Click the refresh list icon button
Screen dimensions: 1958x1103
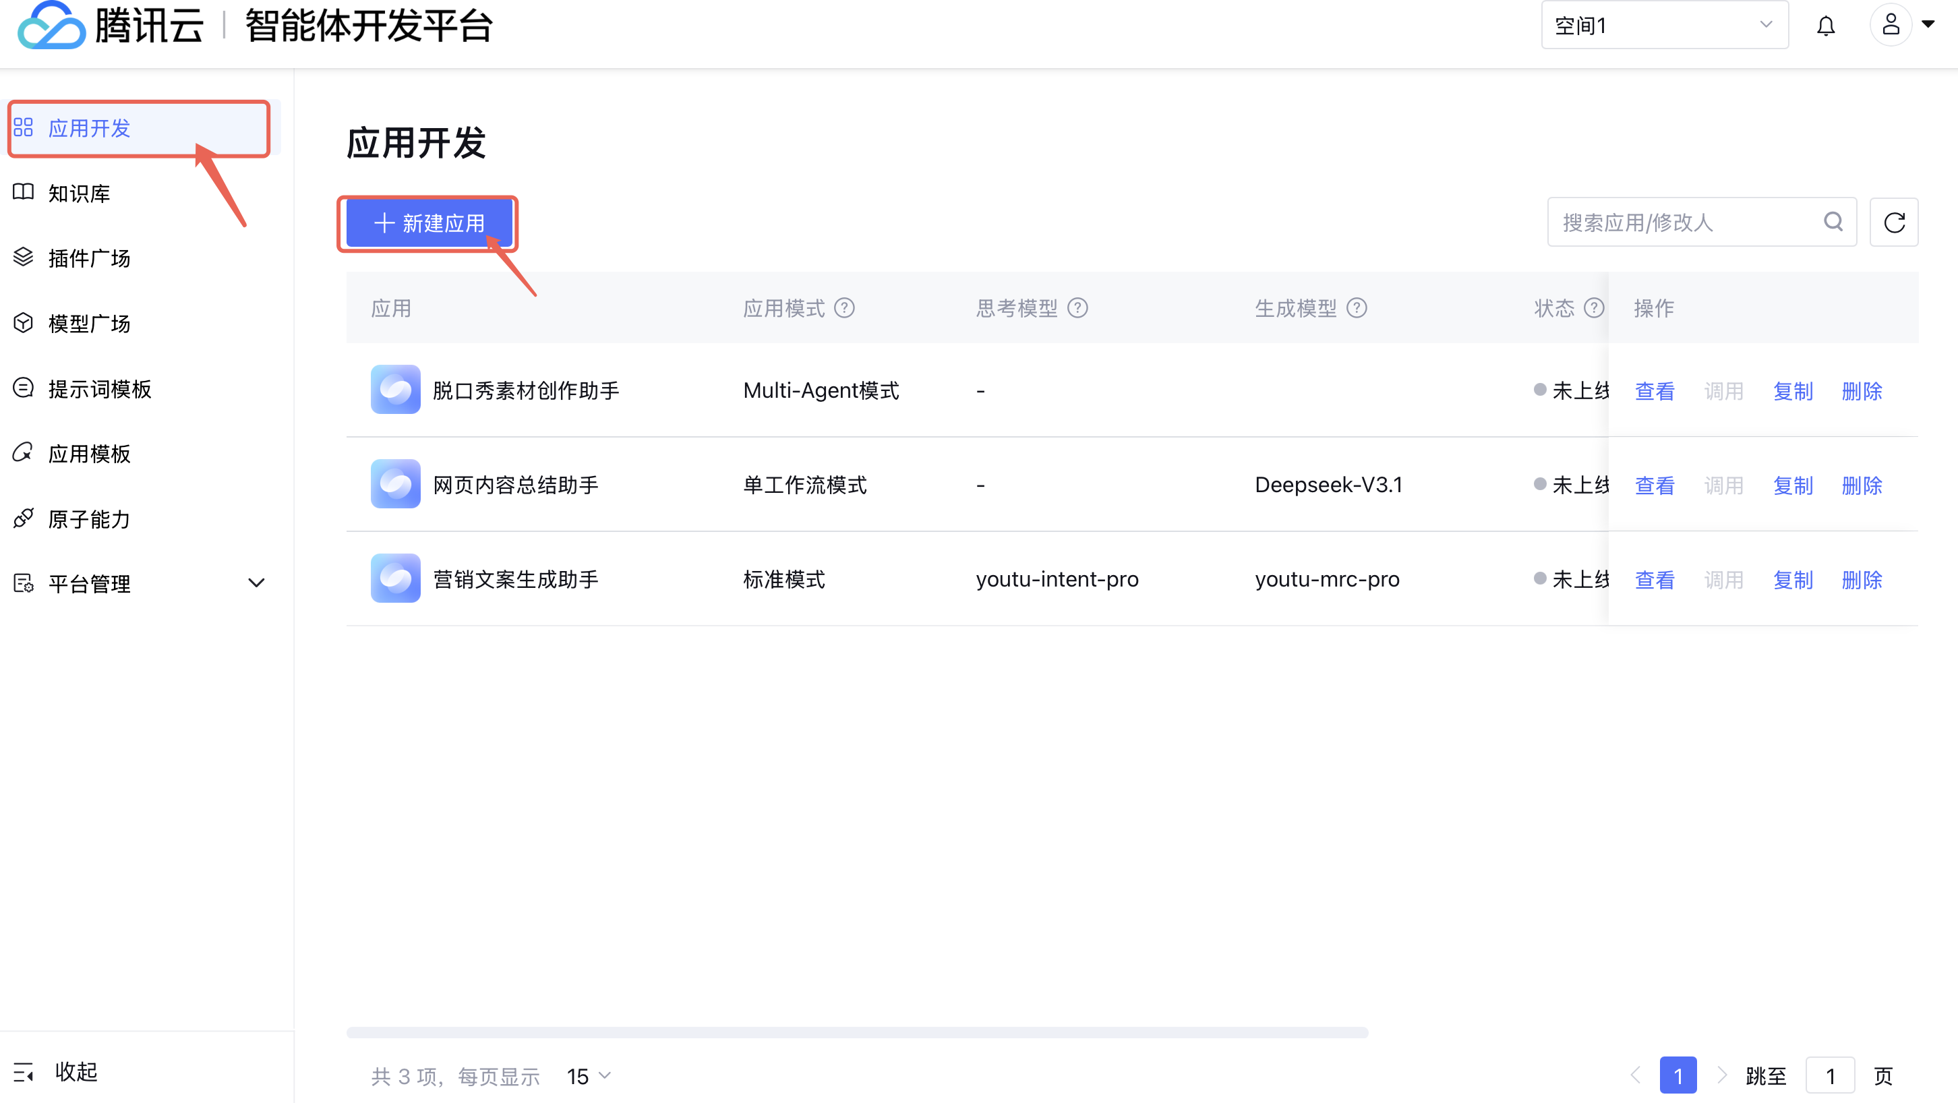(x=1893, y=222)
